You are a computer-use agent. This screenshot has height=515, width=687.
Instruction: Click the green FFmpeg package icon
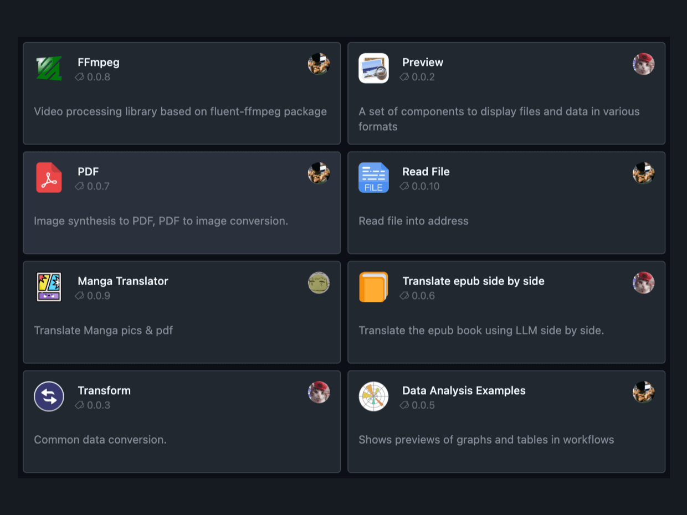[x=49, y=68]
